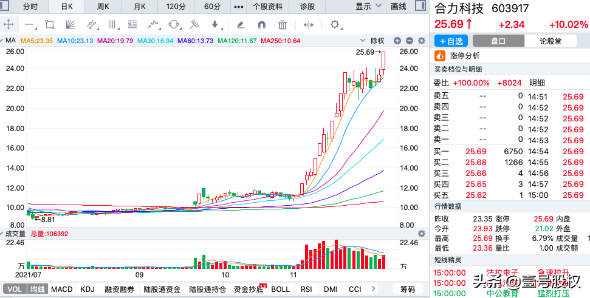Expand the MA indicator chevron

[2, 41]
